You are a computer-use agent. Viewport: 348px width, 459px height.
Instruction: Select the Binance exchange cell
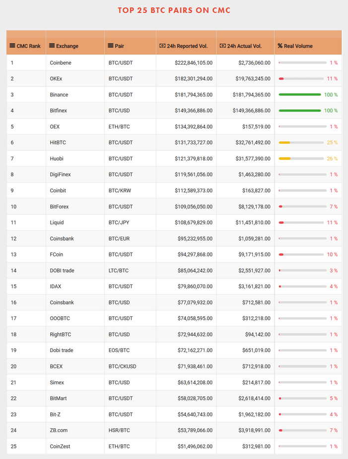(75, 94)
